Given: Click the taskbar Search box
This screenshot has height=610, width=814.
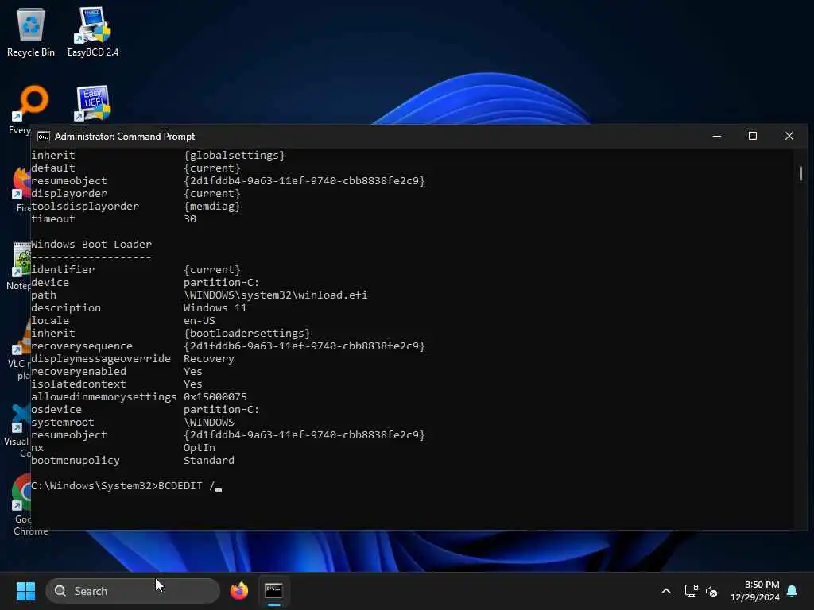Looking at the screenshot, I should (x=133, y=591).
